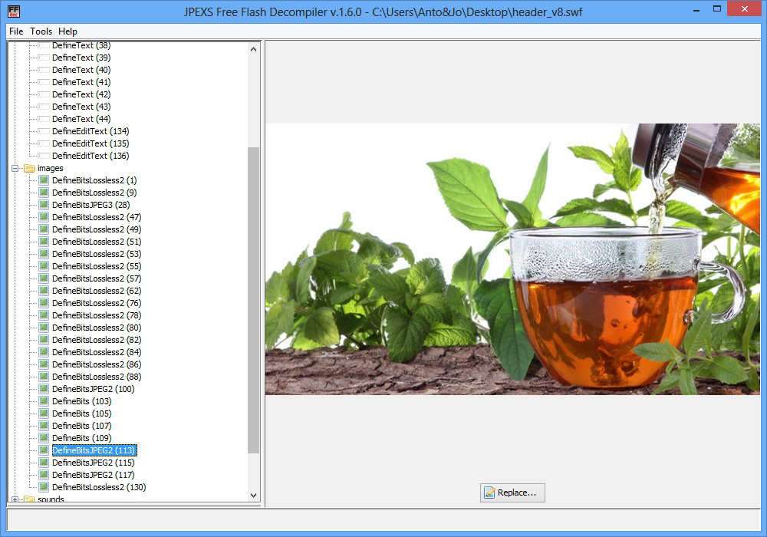Open the Tools menu

41,31
